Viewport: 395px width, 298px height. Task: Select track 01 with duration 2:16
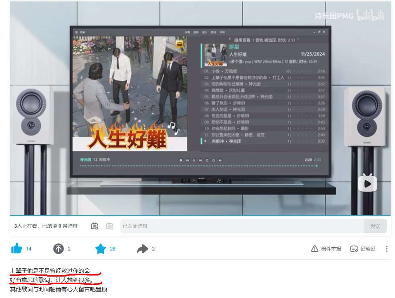pyautogui.click(x=264, y=71)
